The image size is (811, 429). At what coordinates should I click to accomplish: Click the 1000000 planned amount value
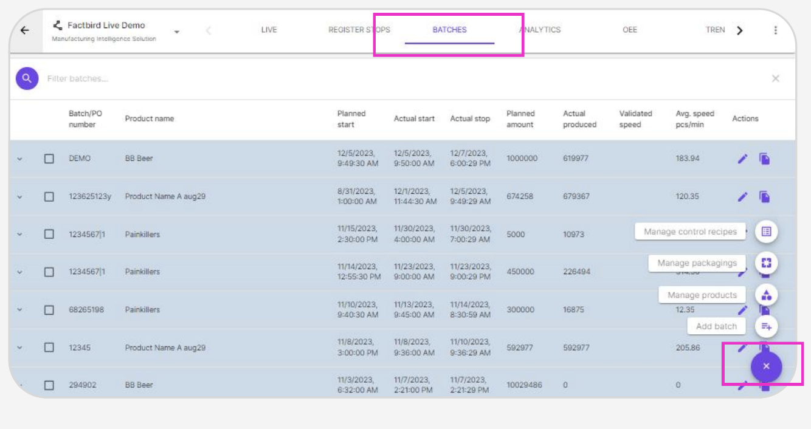tap(522, 159)
